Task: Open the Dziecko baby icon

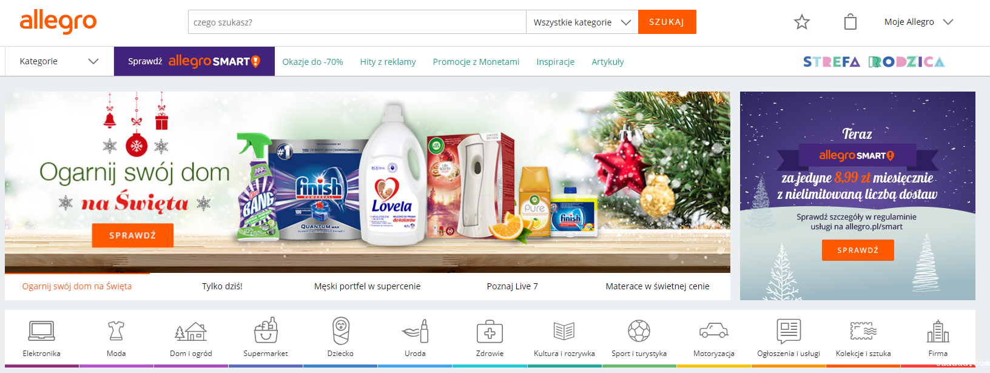Action: point(341,331)
